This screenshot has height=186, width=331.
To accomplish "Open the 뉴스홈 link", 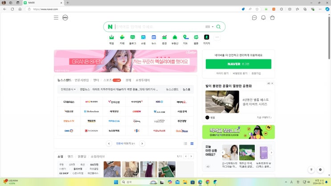I will click(x=186, y=89).
